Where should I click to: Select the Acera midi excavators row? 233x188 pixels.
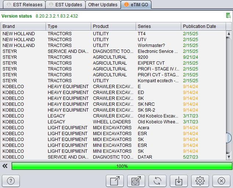(113, 127)
